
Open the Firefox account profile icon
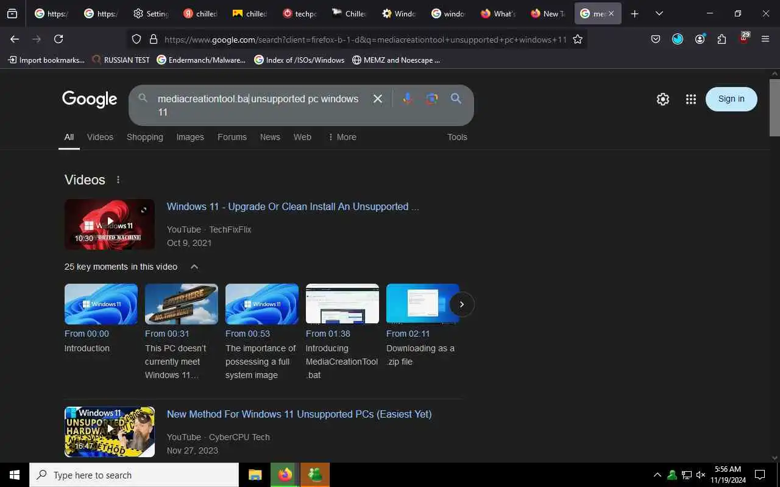700,39
